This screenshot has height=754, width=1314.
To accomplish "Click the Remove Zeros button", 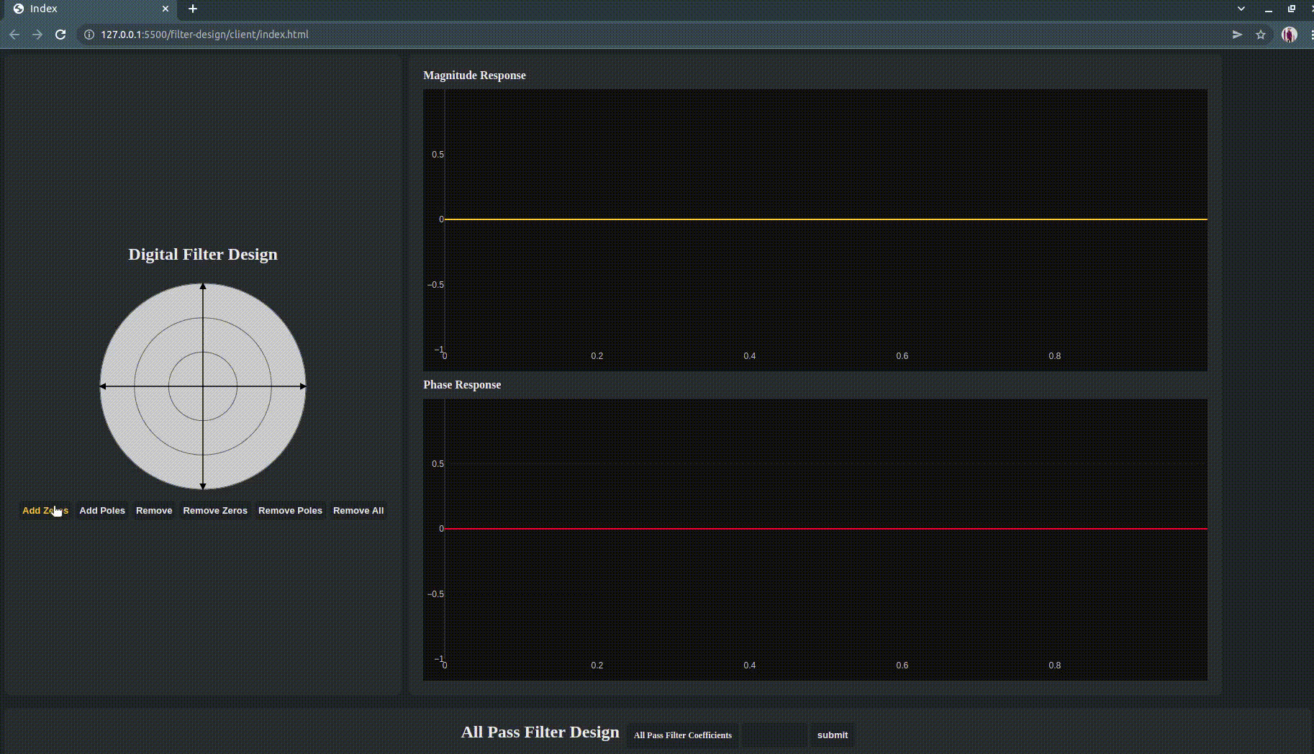I will [215, 511].
